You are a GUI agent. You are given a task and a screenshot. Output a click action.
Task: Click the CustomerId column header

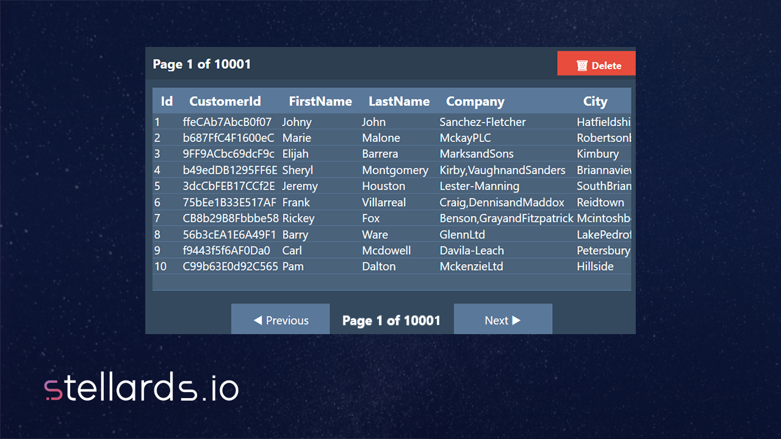point(225,101)
